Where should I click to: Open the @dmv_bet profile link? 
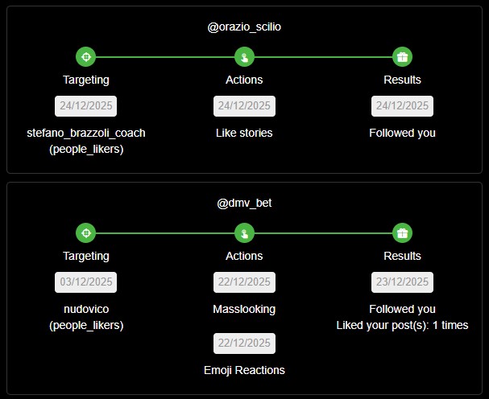click(244, 203)
